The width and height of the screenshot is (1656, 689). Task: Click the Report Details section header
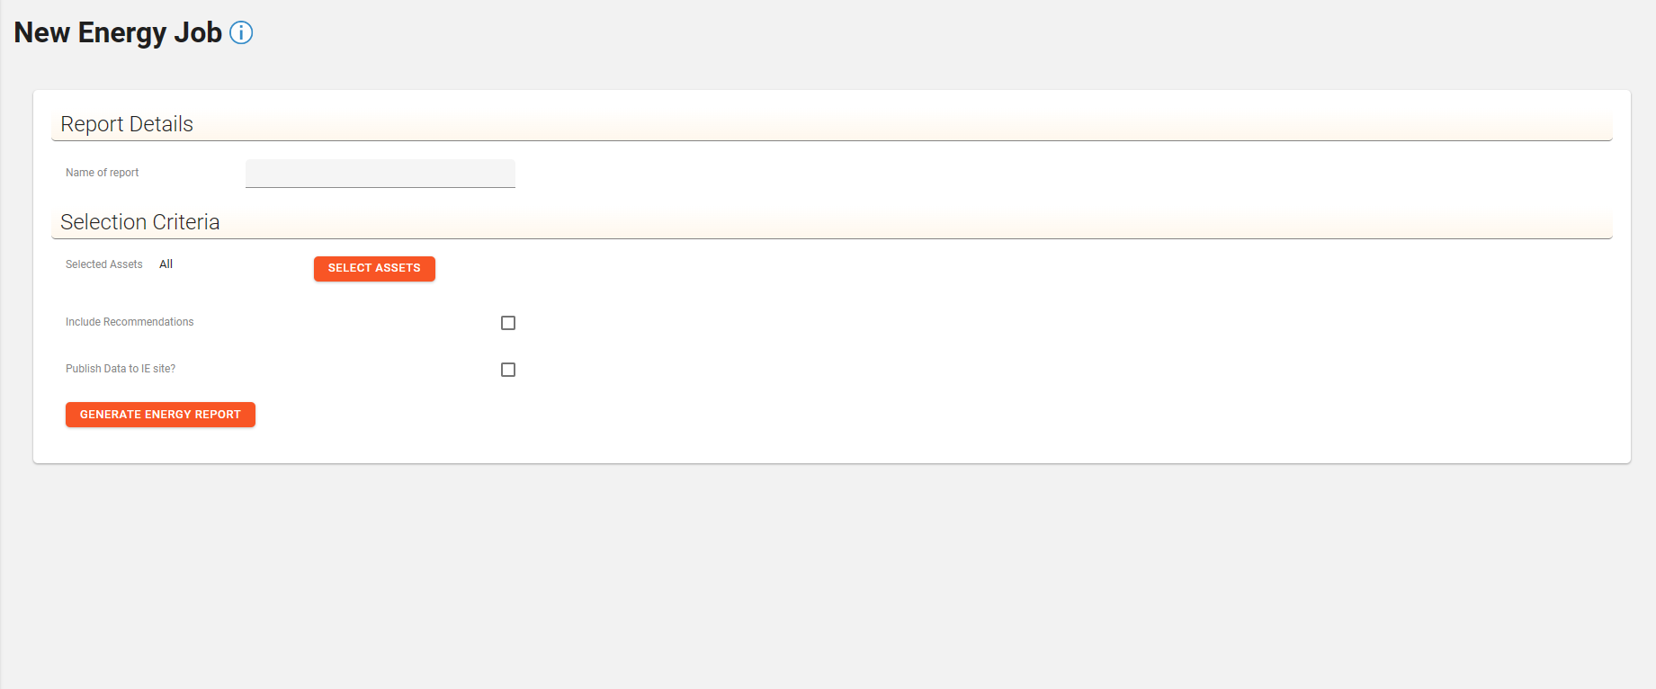click(x=127, y=124)
